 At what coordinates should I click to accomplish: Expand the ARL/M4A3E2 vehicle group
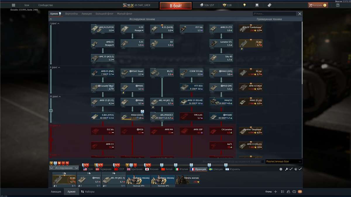tap(162, 116)
